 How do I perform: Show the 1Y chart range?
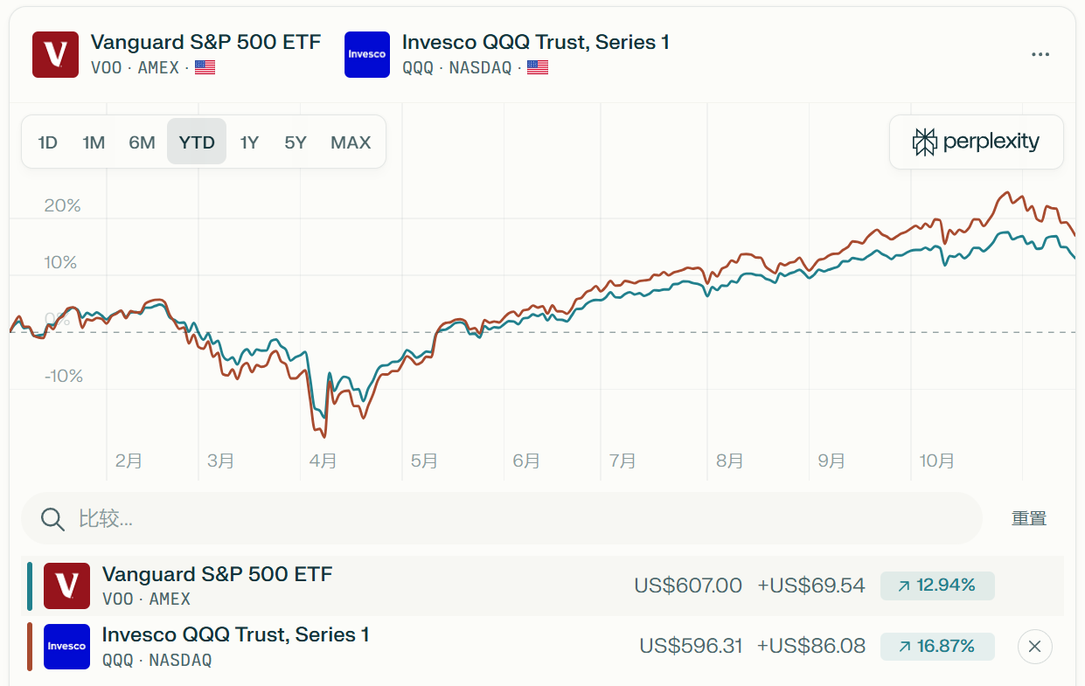249,142
